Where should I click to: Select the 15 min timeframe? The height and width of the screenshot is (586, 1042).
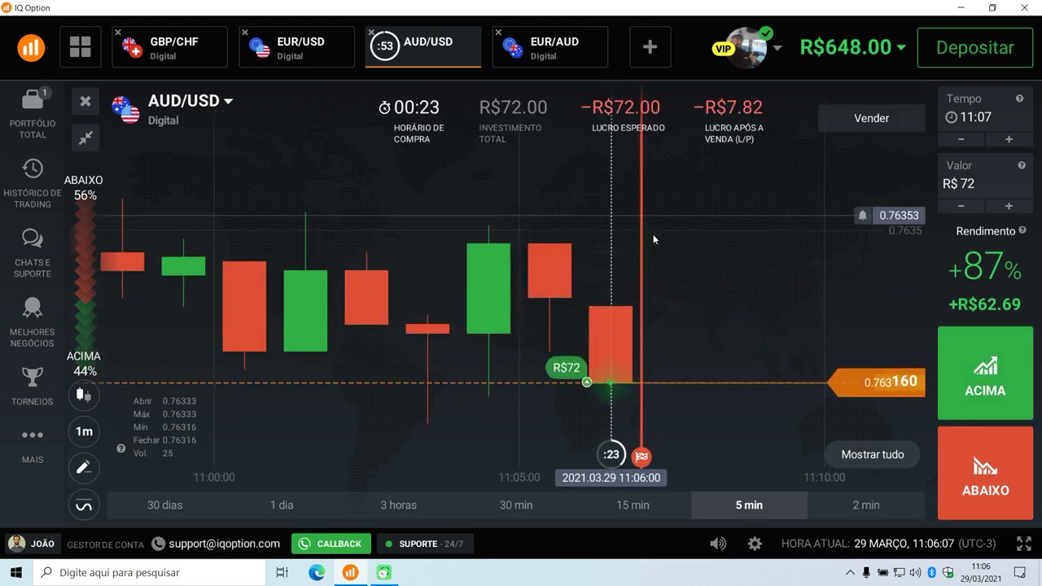(633, 505)
